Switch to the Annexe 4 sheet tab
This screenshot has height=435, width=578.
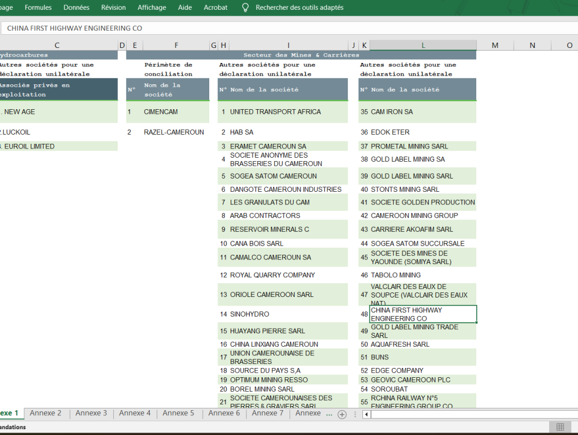(135, 413)
